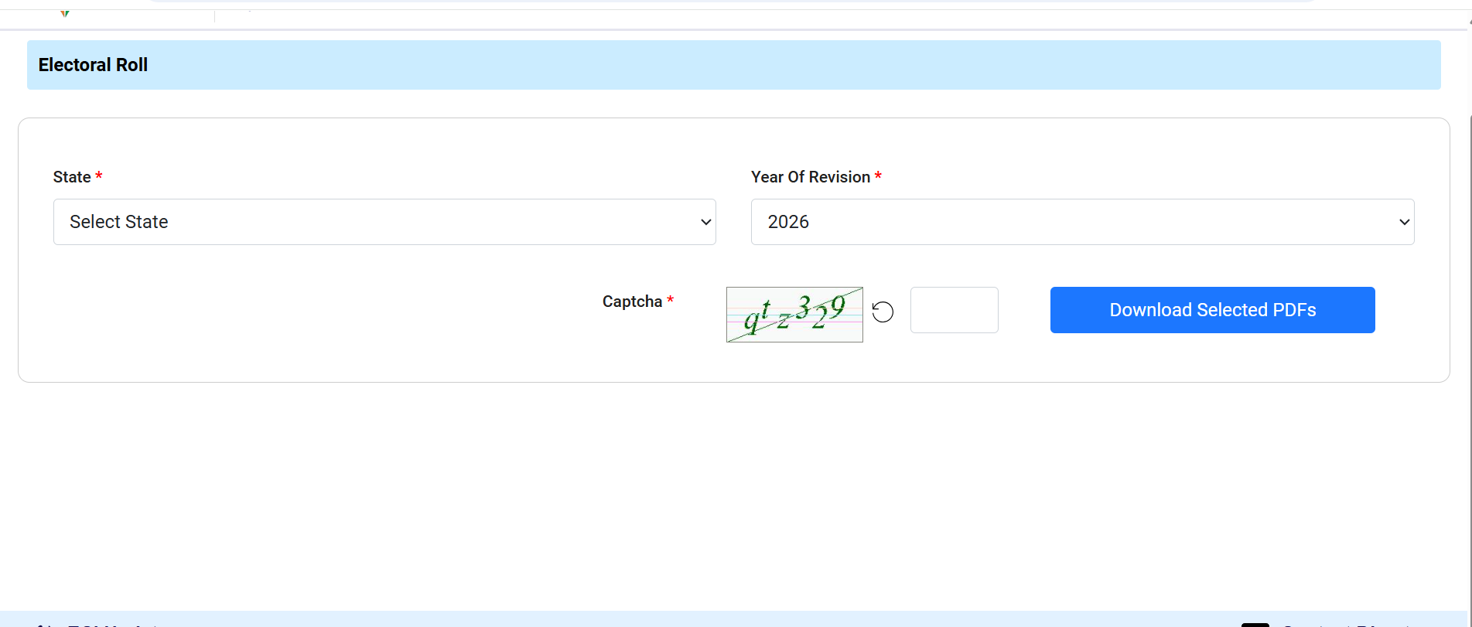
Task: Click the red asterisk beside State
Action: click(99, 176)
